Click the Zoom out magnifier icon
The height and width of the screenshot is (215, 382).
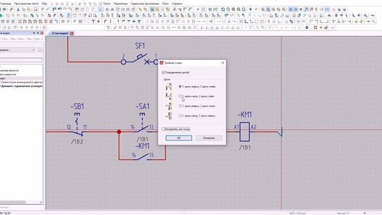coord(239,10)
